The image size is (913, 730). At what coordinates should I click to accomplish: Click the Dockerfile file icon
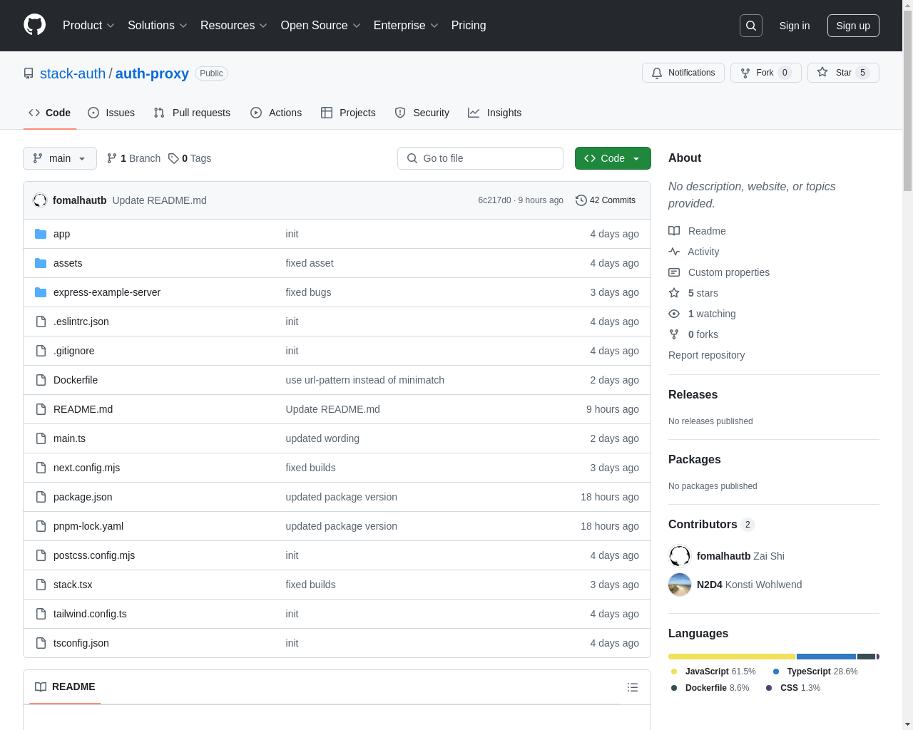[x=41, y=380]
